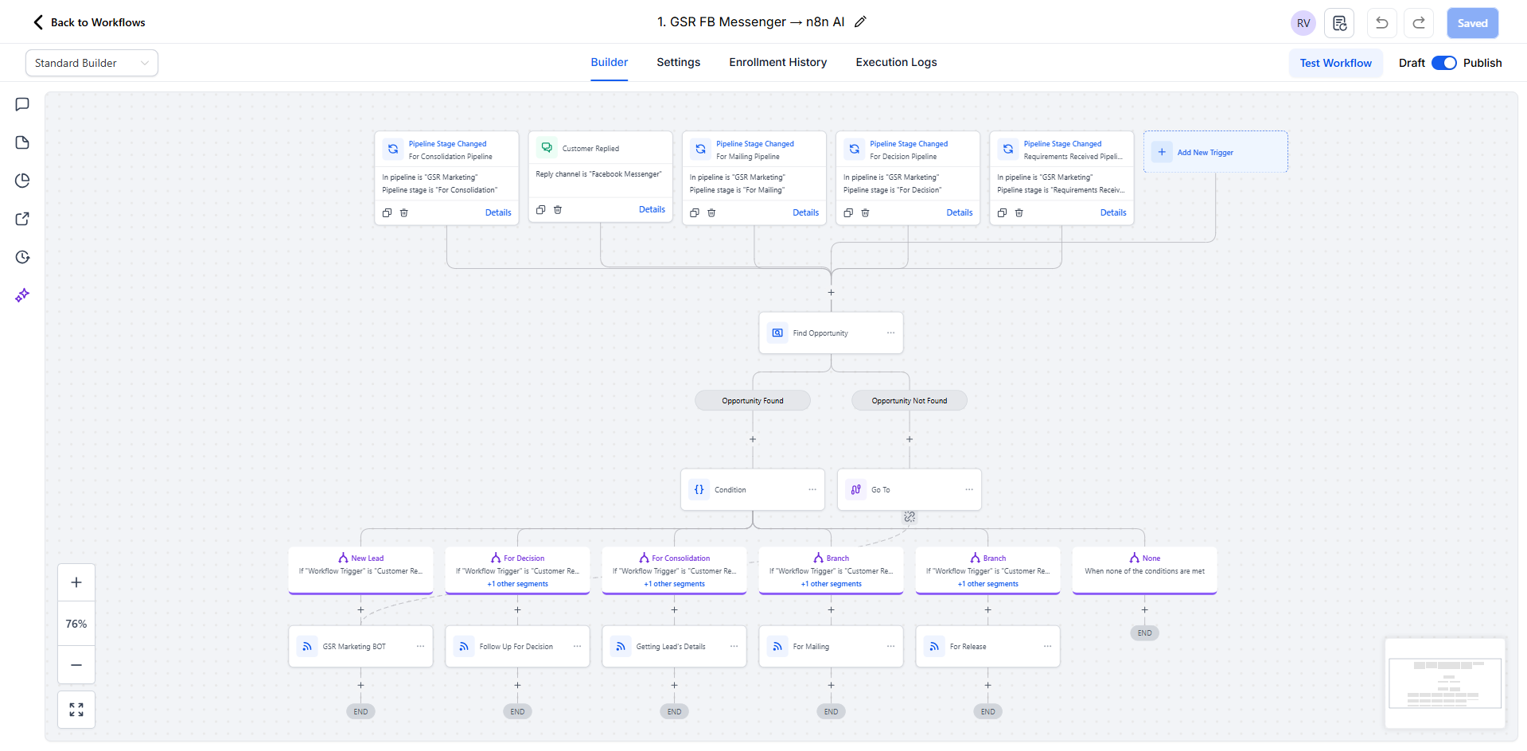The width and height of the screenshot is (1527, 751).
Task: Select the New Lead condition branch
Action: tap(361, 570)
